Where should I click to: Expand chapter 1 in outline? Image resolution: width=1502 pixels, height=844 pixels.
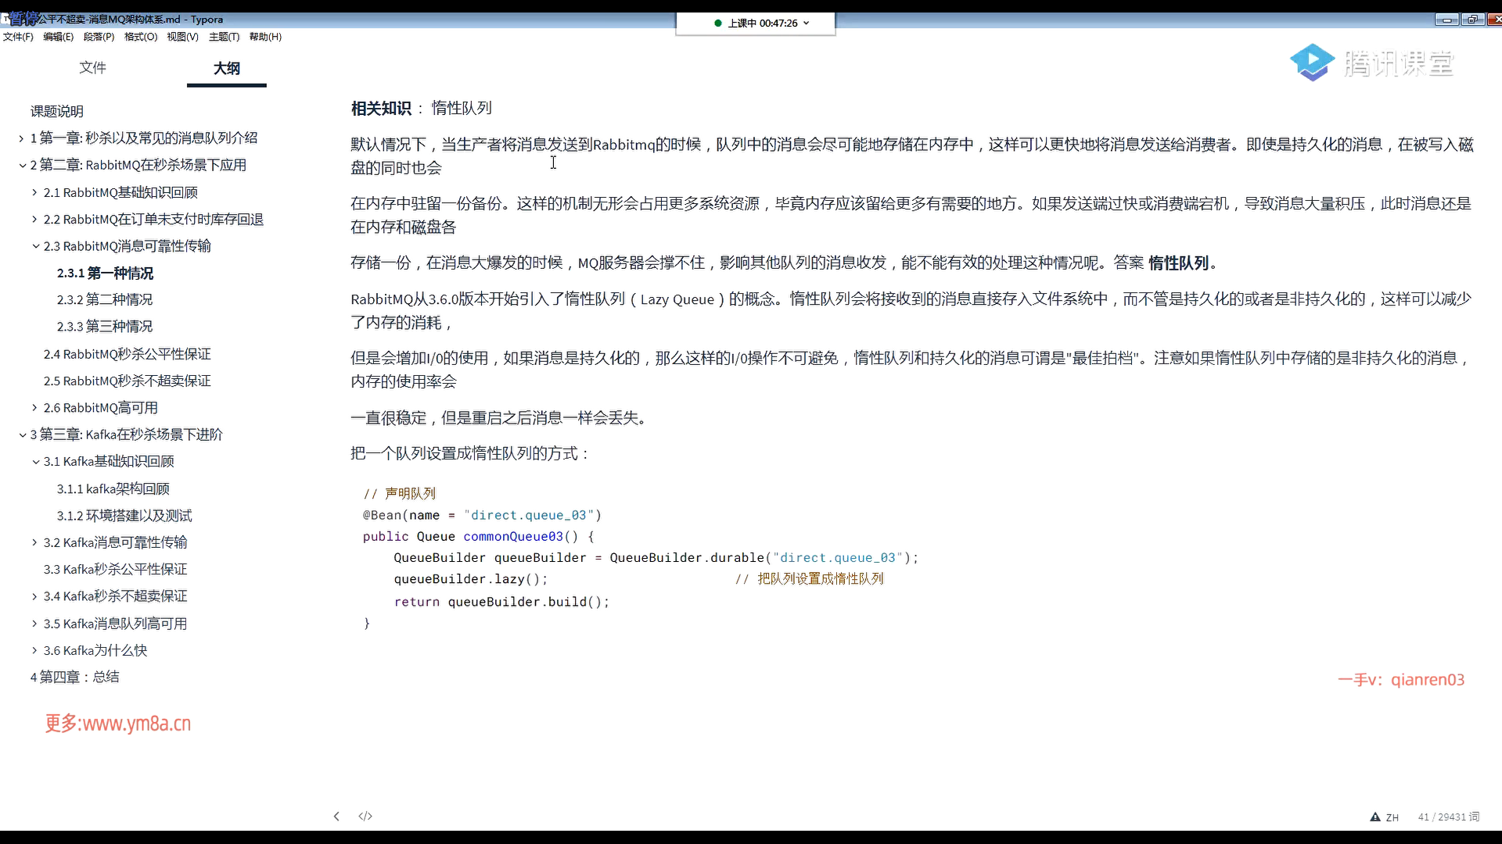click(21, 138)
